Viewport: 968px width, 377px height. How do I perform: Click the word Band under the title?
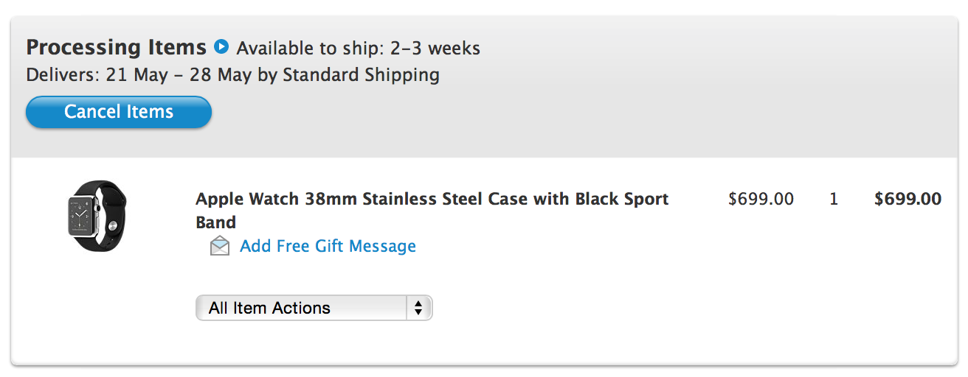point(215,222)
